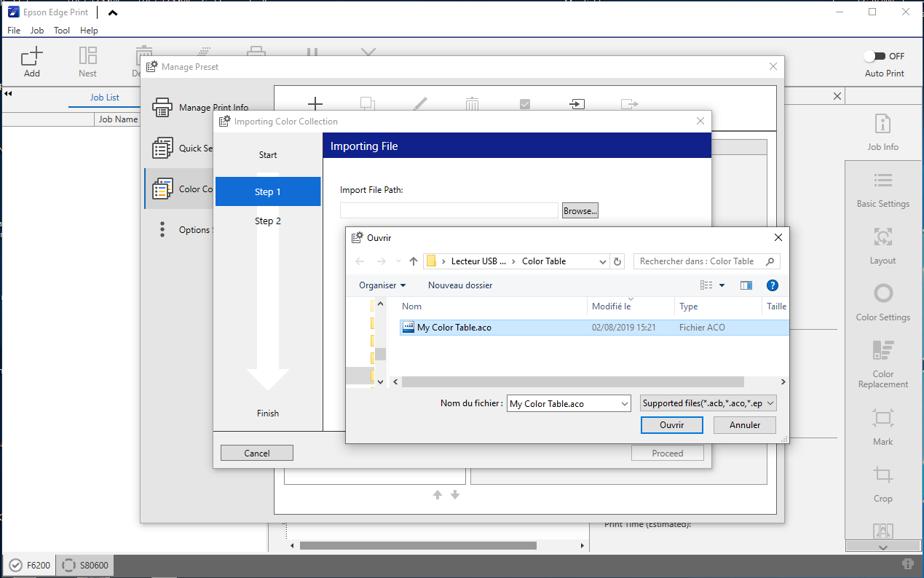924x578 pixels.
Task: Click the Lecteur USB breadcrumb
Action: [478, 261]
